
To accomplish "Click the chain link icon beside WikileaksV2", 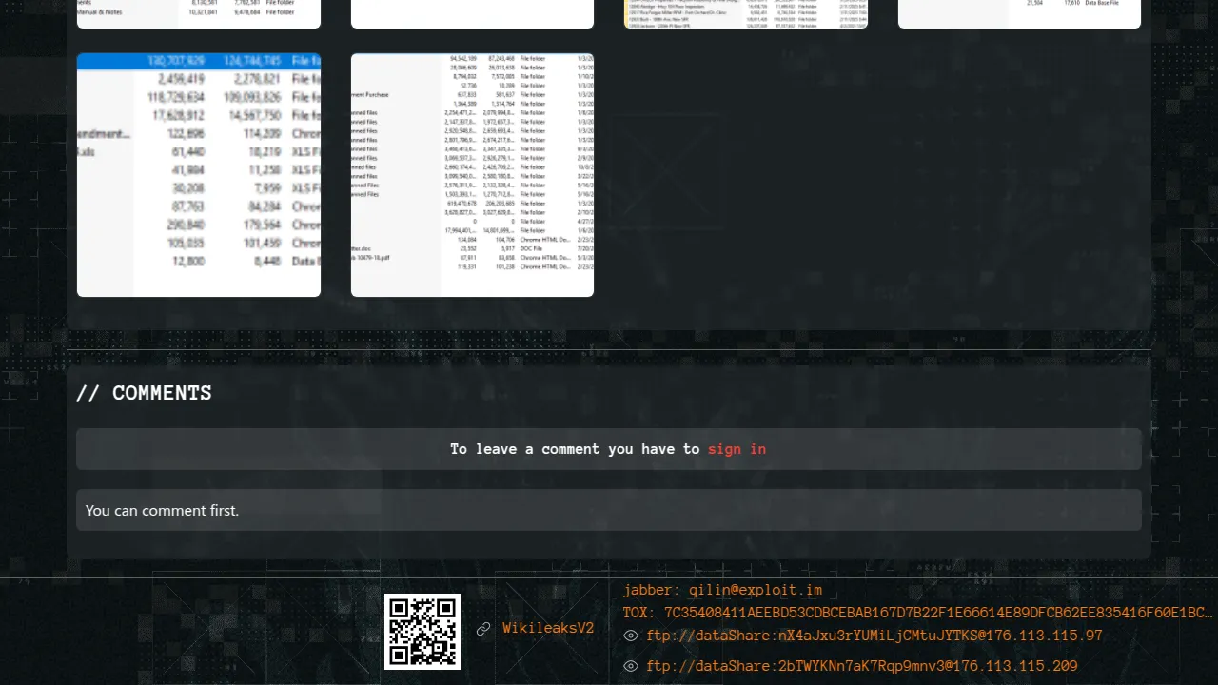I will point(483,629).
